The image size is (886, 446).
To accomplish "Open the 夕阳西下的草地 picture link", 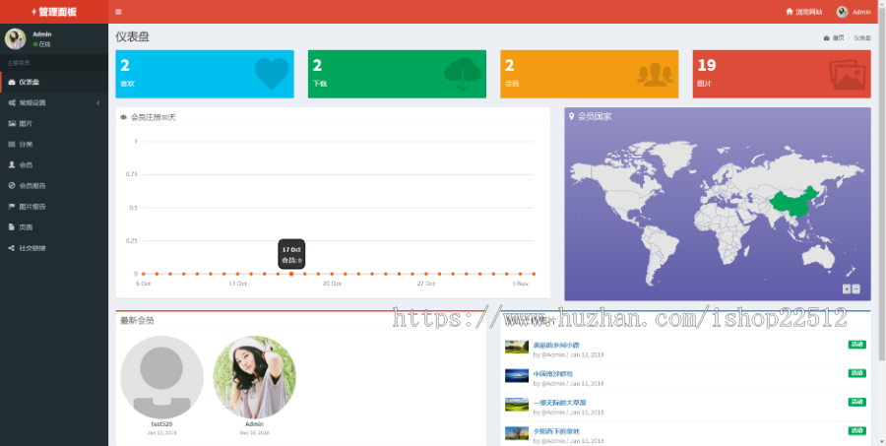I will [x=556, y=431].
